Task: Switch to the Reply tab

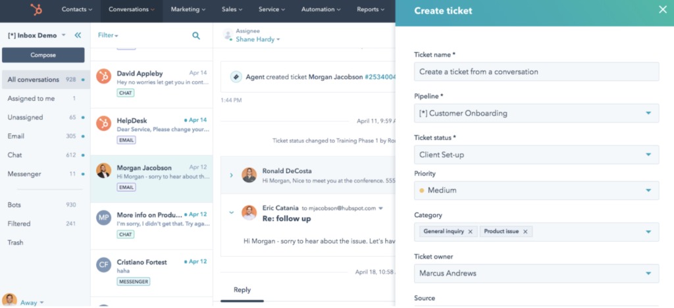Action: point(242,290)
